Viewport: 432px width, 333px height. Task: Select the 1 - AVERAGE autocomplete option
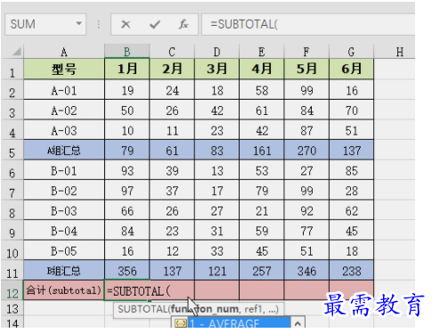pyautogui.click(x=239, y=323)
